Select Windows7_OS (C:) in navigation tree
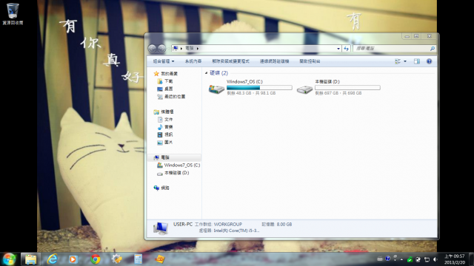Viewport: 474px width, 266px height. (178, 166)
